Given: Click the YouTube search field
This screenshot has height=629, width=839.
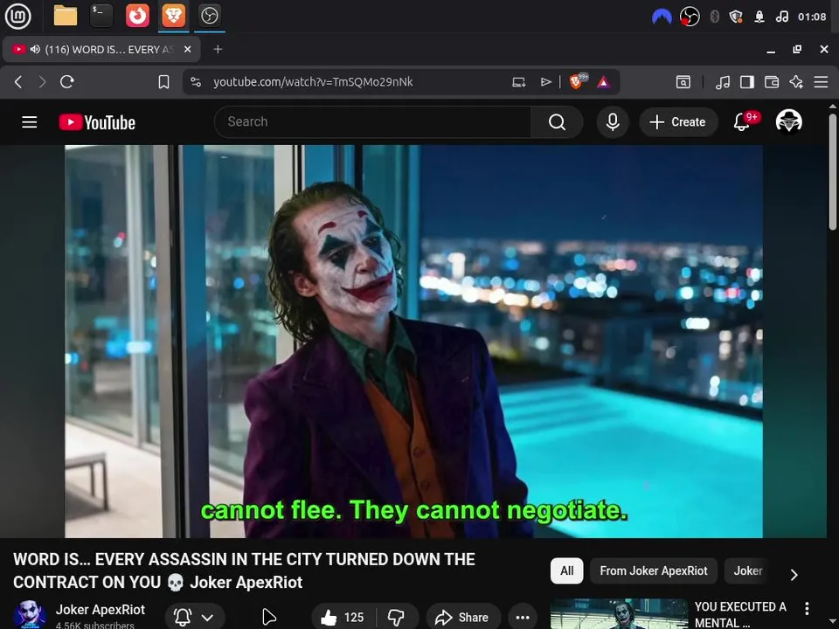Looking at the screenshot, I should point(372,122).
